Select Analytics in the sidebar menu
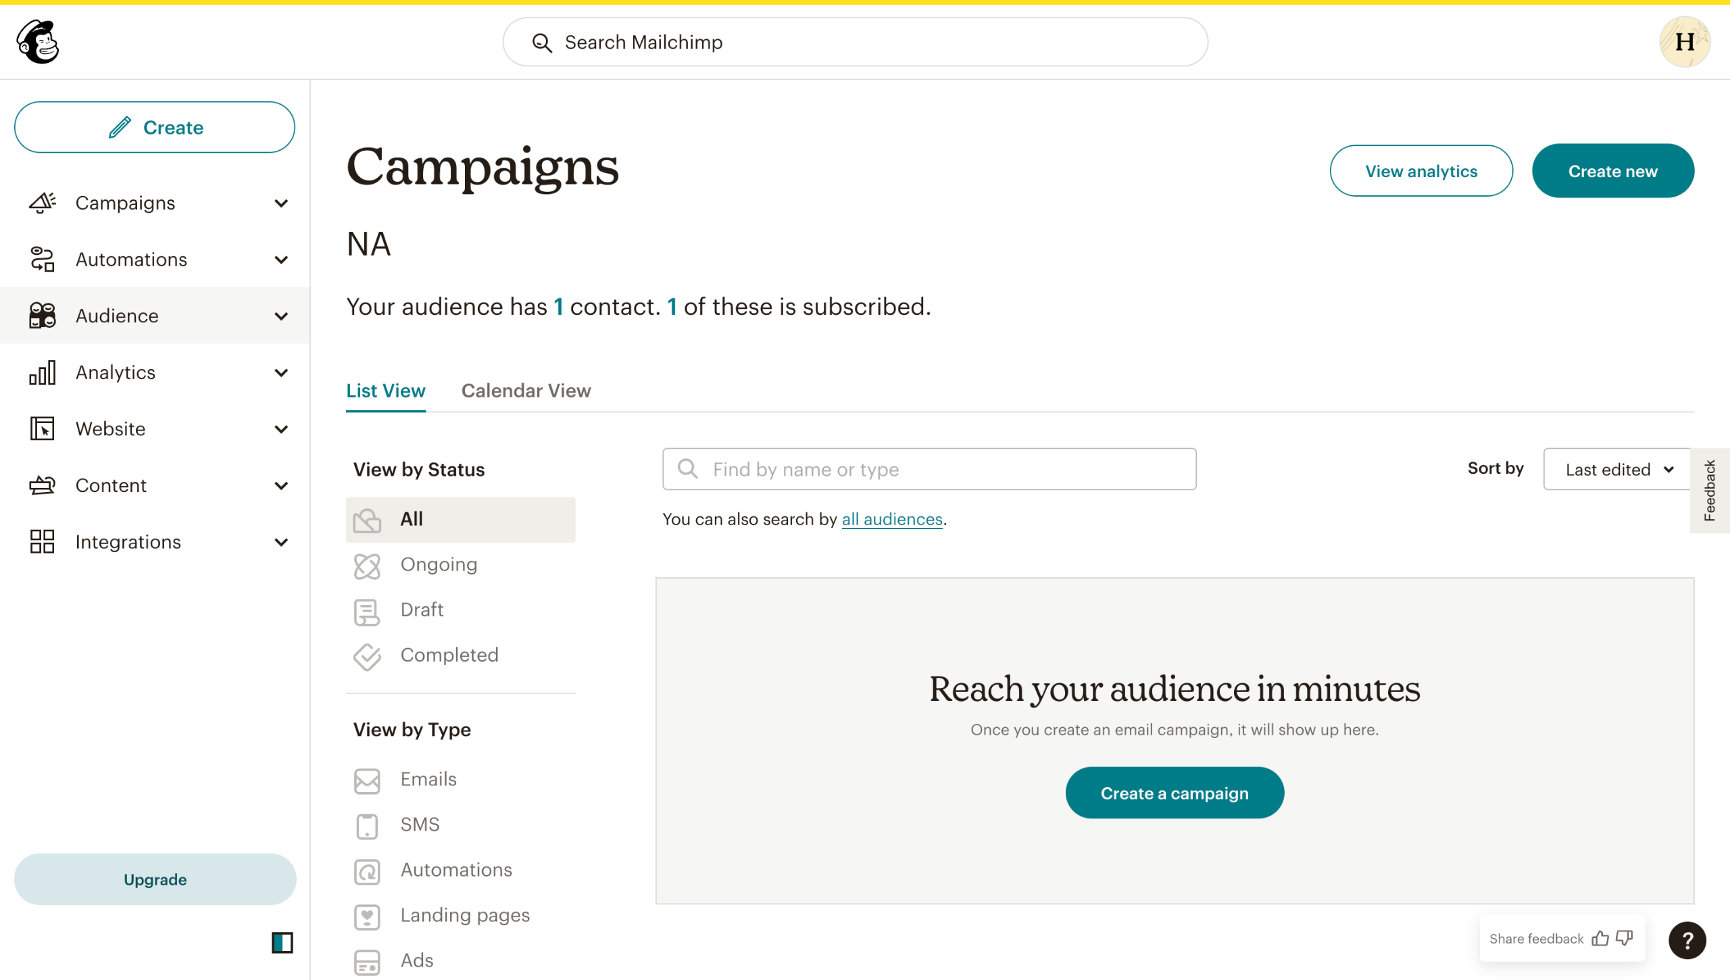 pos(155,372)
